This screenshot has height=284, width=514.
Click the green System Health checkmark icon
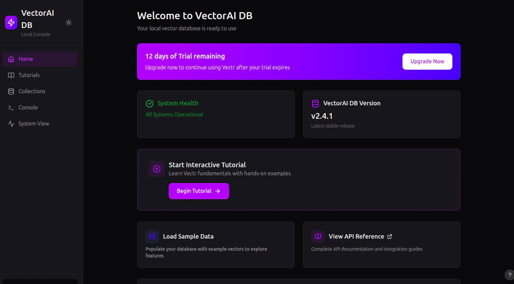(150, 103)
